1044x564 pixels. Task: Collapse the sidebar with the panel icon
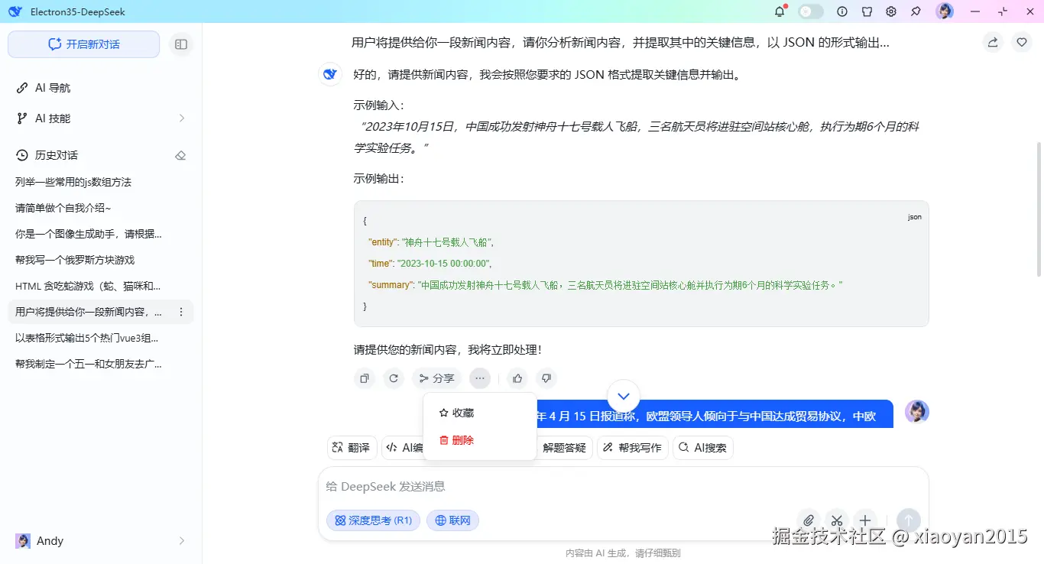pos(181,44)
